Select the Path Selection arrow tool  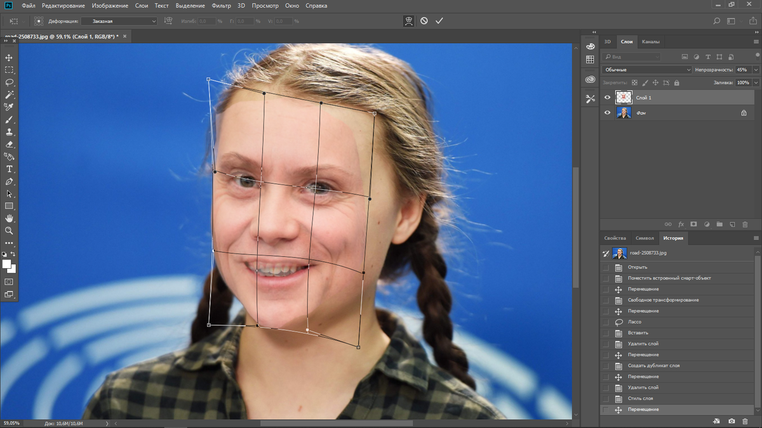pos(9,193)
